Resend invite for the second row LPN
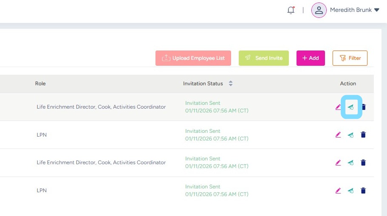387x216 pixels. pyautogui.click(x=351, y=135)
